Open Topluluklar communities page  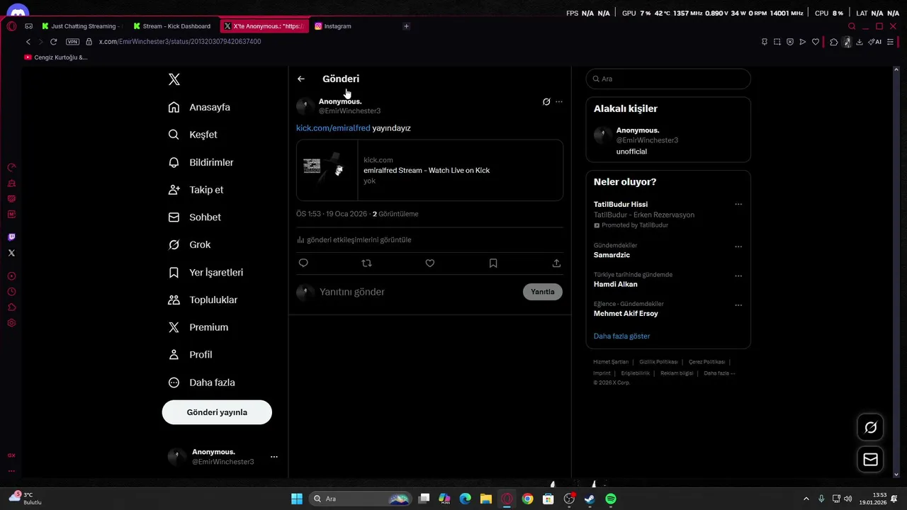click(x=203, y=300)
